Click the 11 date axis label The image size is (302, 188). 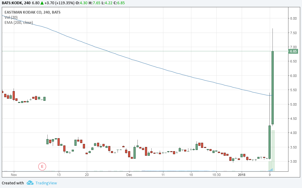pyautogui.click(x=163, y=175)
